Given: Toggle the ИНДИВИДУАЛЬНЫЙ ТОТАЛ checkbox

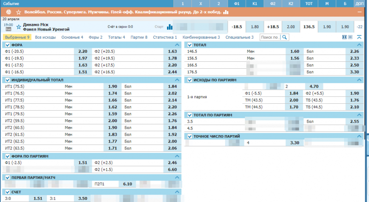Looking at the screenshot, I should (7, 80).
